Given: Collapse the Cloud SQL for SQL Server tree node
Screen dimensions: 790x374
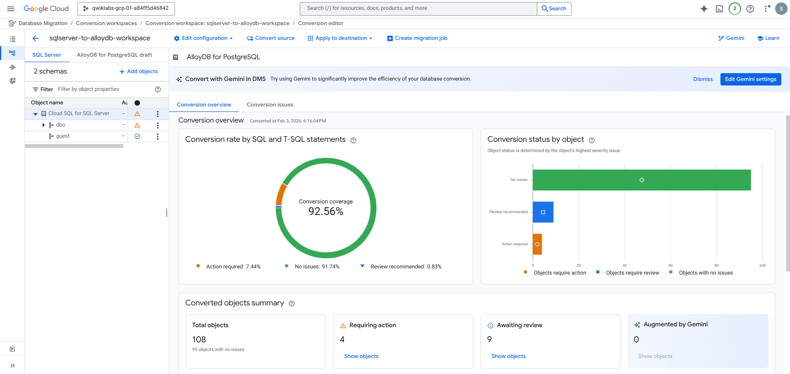Looking at the screenshot, I should pos(35,114).
